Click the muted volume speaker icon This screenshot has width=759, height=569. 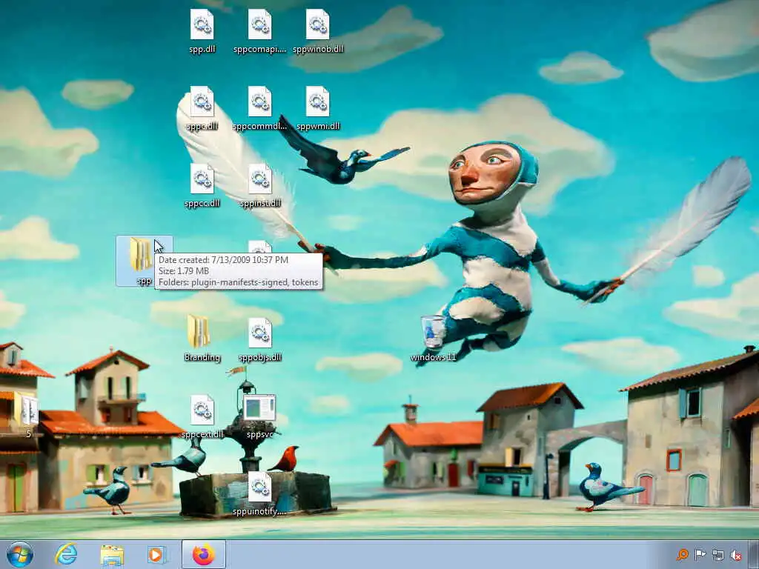click(x=736, y=555)
